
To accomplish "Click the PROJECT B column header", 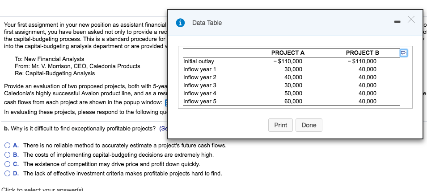I will pos(362,53).
